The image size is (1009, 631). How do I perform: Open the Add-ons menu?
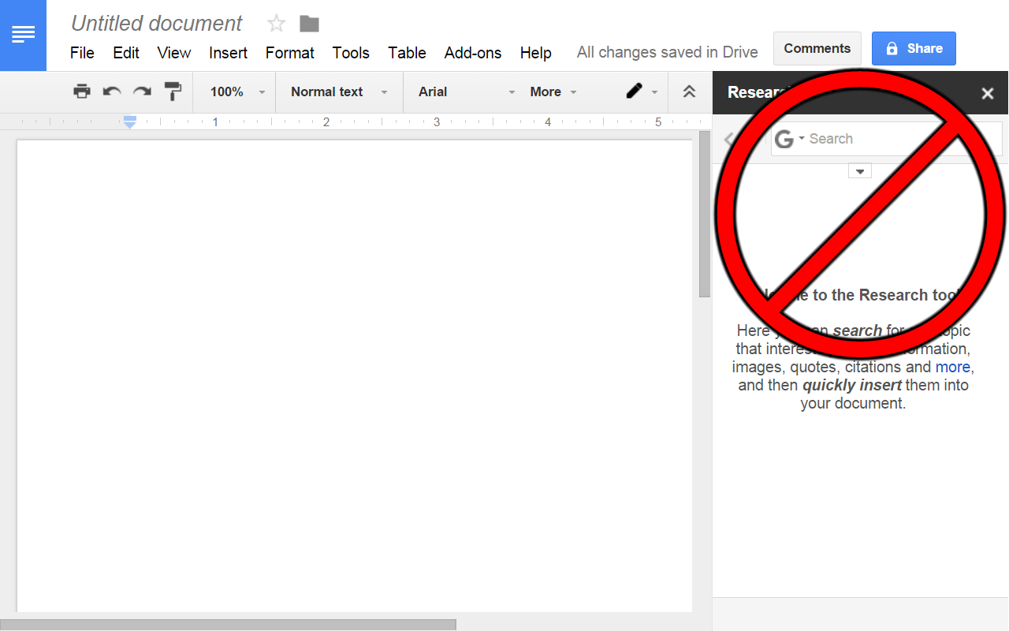473,53
